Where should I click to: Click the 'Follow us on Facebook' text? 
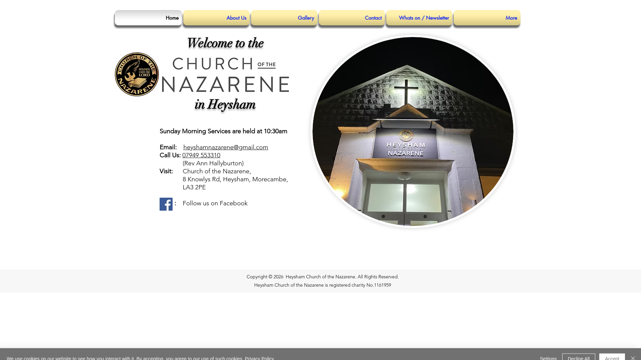click(x=215, y=203)
